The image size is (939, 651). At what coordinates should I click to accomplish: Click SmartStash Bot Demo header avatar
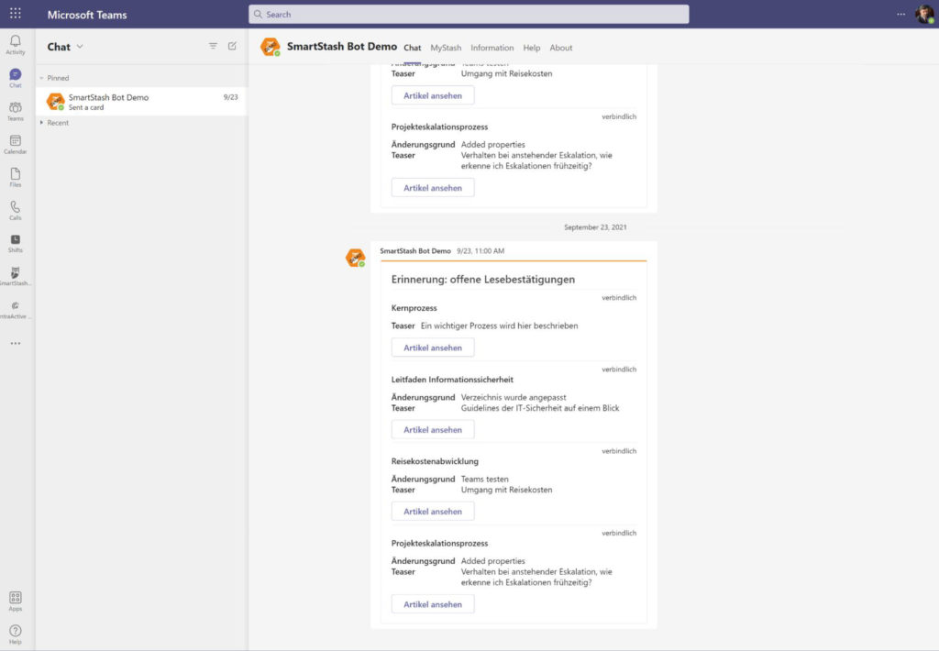[x=271, y=47]
